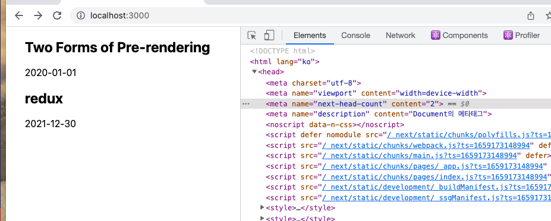Reload the localhost page
The image size is (551, 221).
57,15
